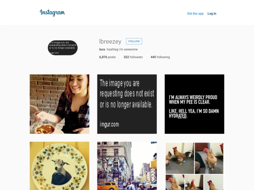The height and width of the screenshot is (190, 254).
Task: Open the Get the app link
Action: (x=195, y=14)
